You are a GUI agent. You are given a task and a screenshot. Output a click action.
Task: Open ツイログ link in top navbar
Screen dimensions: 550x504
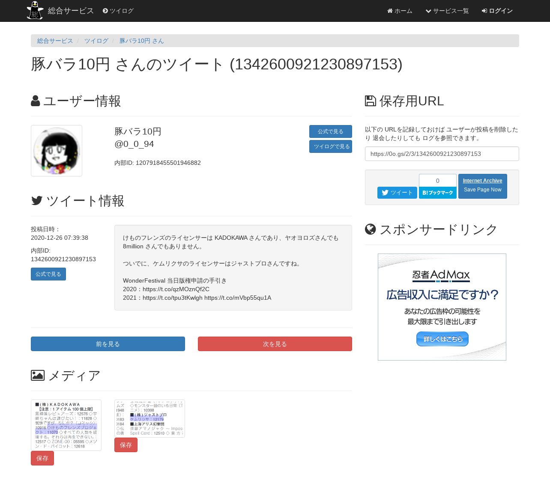118,11
